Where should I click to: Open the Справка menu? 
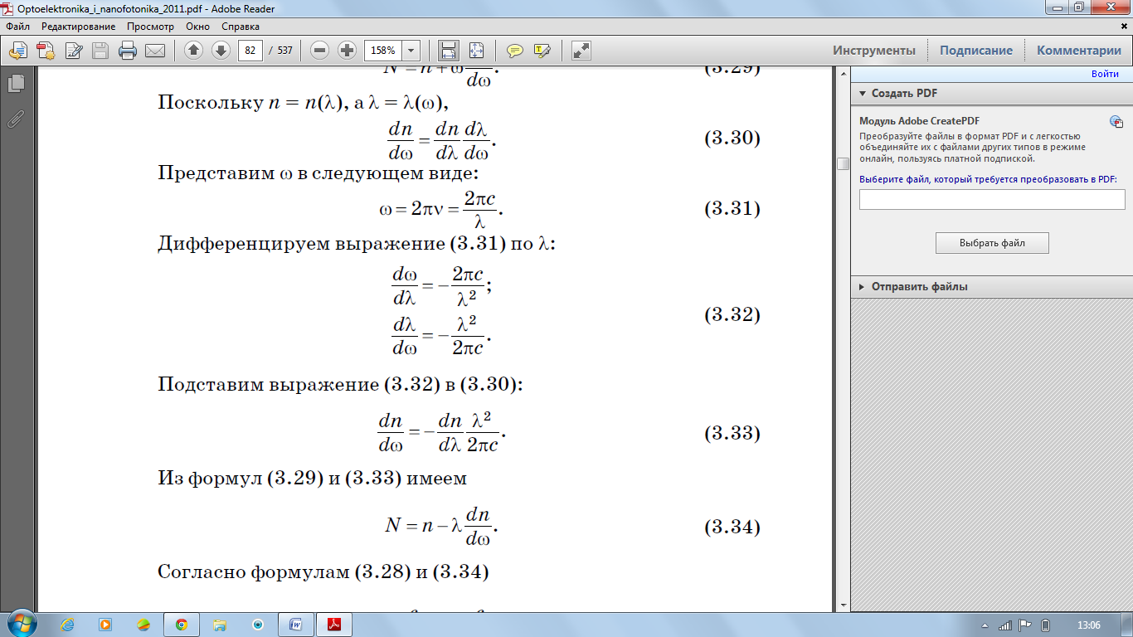[x=241, y=26]
